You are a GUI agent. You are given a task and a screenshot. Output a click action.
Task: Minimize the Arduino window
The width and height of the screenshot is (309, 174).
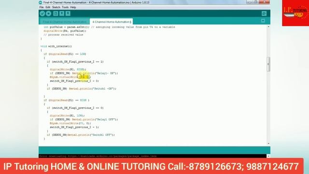pyautogui.click(x=249, y=2)
